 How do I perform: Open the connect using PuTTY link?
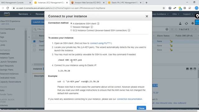100,43
